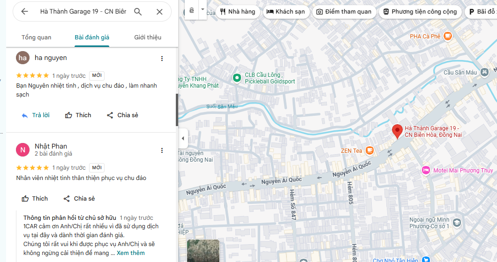The width and height of the screenshot is (497, 262).
Task: Open the Chợ Nhỏ Tân Hiệp shopping marker
Action: coord(426,260)
